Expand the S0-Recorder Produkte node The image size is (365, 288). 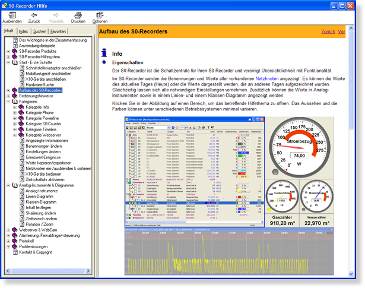[8, 51]
